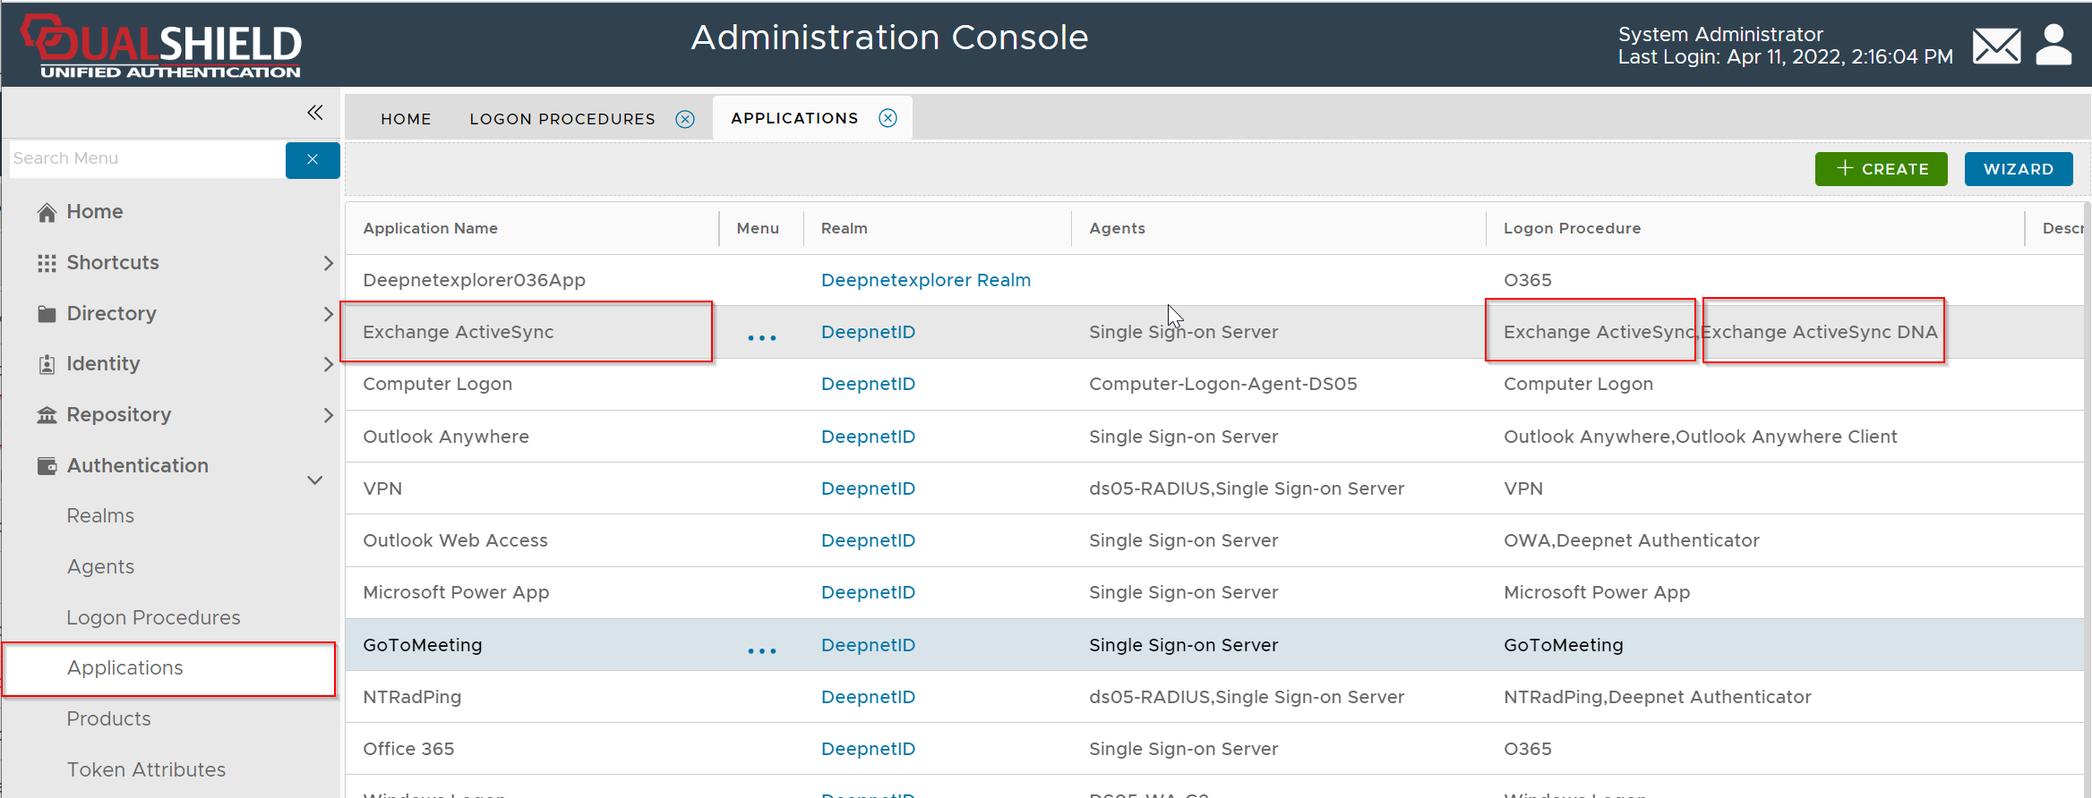Viewport: 2092px width, 798px height.
Task: Open the mail envelope icon
Action: tap(1996, 47)
